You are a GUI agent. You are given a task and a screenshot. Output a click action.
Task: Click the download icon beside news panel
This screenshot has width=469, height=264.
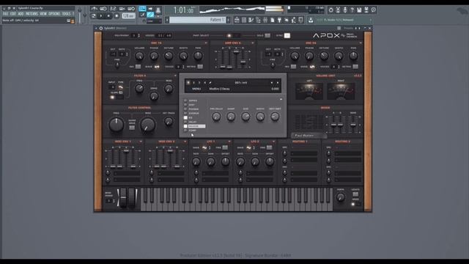311,20
